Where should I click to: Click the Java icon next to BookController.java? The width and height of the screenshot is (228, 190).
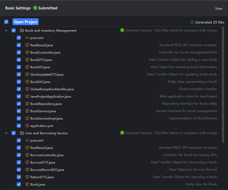click(x=27, y=53)
